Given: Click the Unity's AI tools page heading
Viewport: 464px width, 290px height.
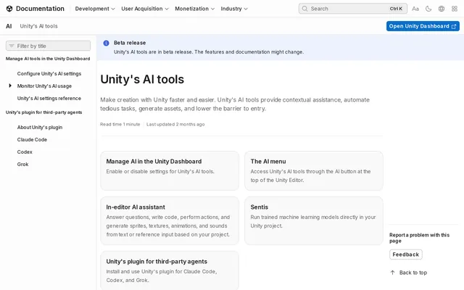Looking at the screenshot, I should [x=142, y=79].
